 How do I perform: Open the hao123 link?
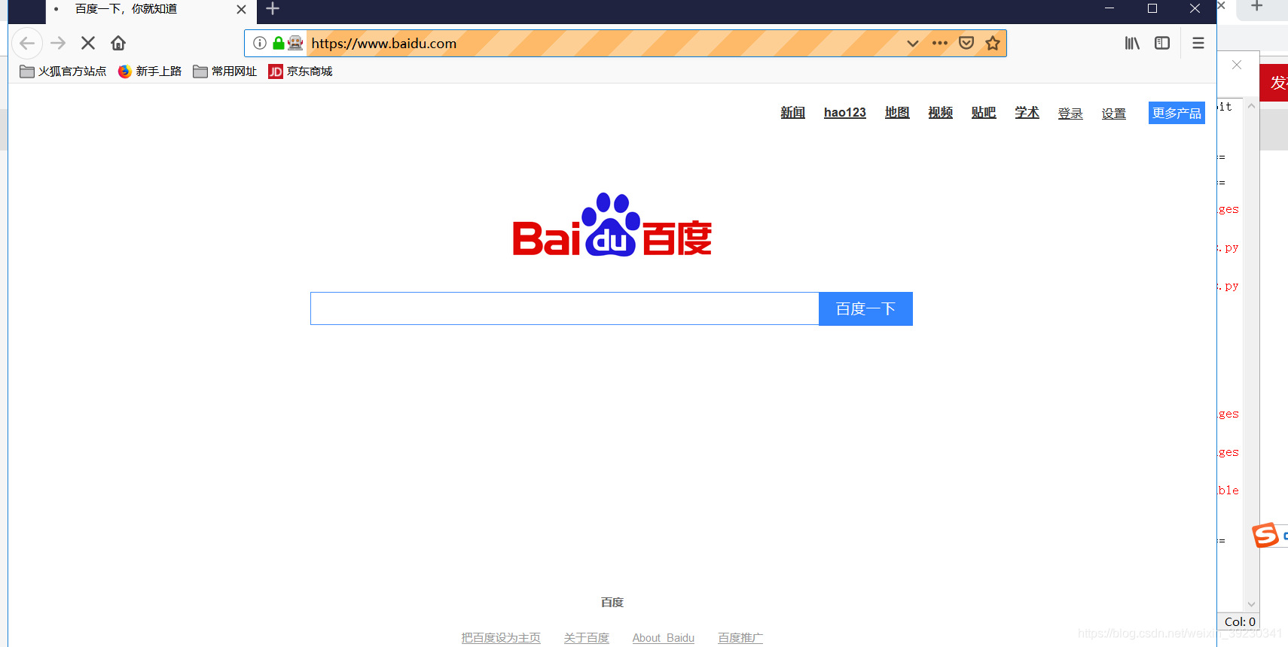coord(845,113)
